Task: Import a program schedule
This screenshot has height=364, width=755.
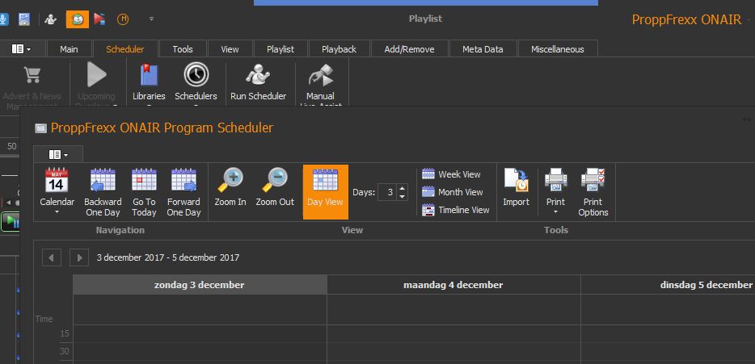Action: (x=517, y=187)
